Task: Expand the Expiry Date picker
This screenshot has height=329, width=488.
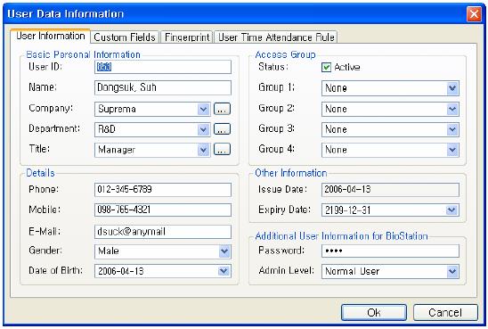Action: coord(452,210)
